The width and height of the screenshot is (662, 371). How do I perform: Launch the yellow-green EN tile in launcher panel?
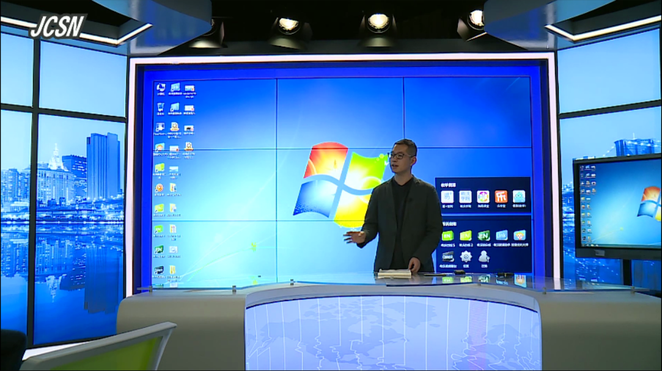466,236
